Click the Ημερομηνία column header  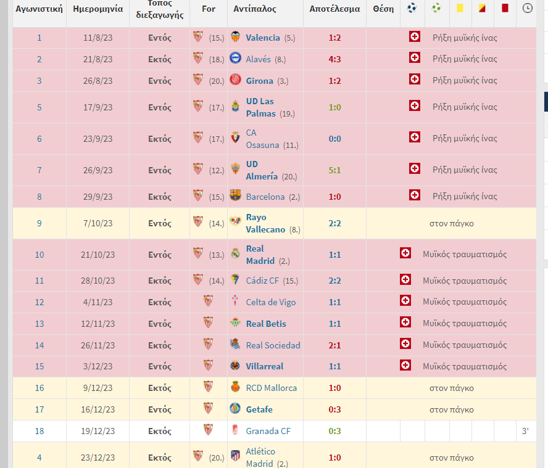(98, 9)
